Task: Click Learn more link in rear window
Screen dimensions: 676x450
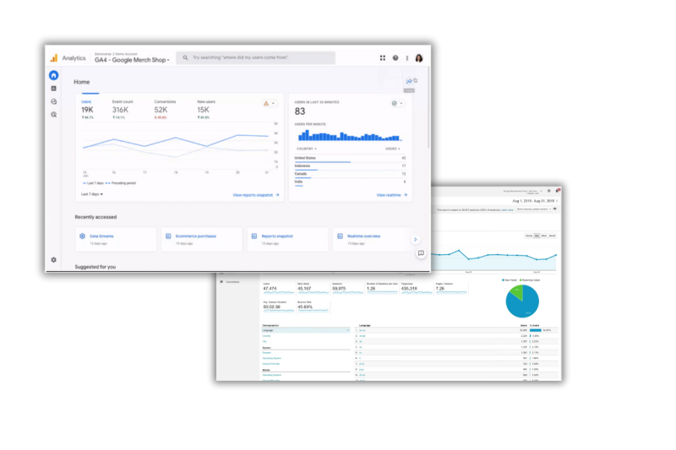Action: (508, 209)
